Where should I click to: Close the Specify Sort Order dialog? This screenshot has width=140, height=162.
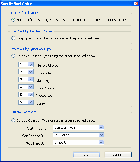(136, 4)
